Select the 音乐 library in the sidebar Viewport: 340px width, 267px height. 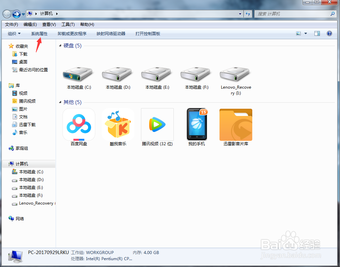pos(23,133)
